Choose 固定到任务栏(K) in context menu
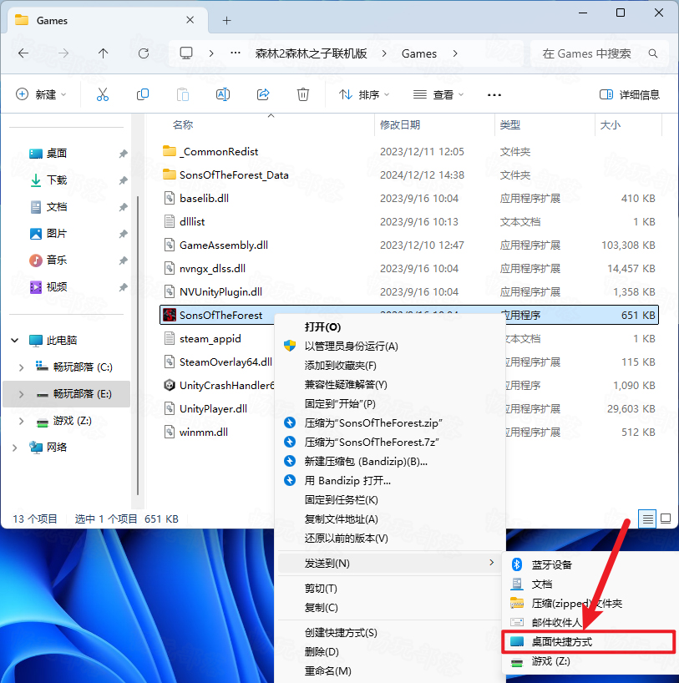The width and height of the screenshot is (679, 683). click(x=342, y=499)
